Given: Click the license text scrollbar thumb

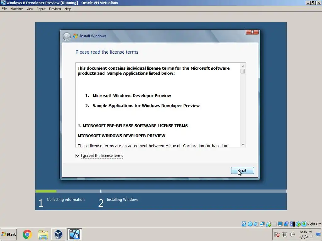Looking at the screenshot, I should coord(243,71).
